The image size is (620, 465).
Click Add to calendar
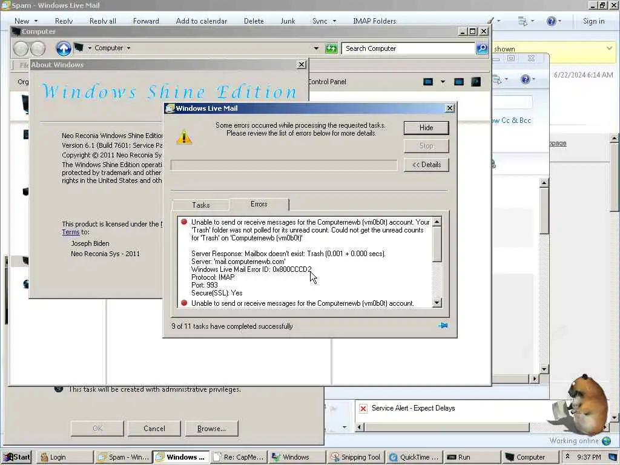pos(201,21)
